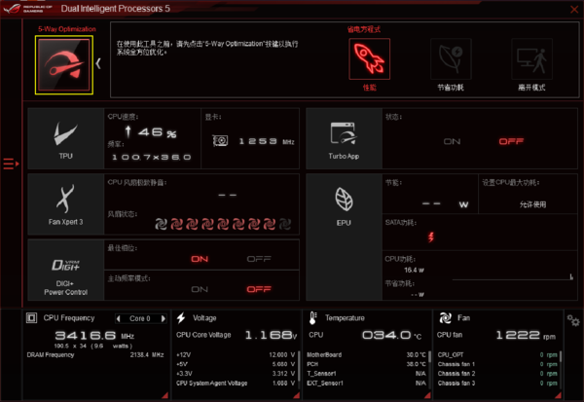584x402 pixels.
Task: Expand the left sidebar menu icon
Action: pyautogui.click(x=11, y=164)
